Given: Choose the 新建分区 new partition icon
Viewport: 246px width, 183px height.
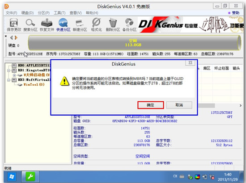Looking at the screenshot, I should [x=80, y=25].
